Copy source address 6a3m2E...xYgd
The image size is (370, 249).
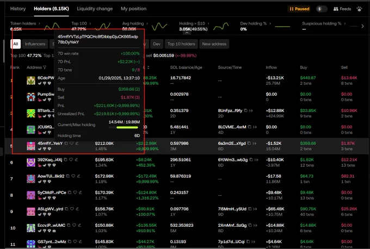point(249,144)
